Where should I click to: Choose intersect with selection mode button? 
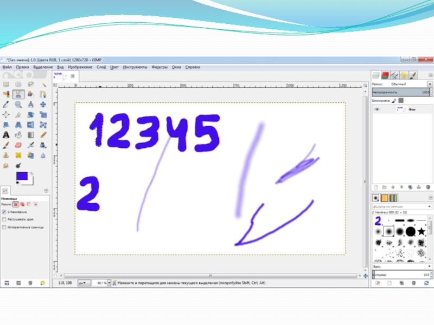(x=35, y=205)
